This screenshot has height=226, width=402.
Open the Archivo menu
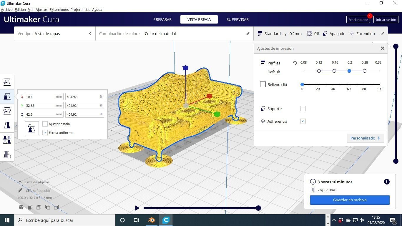pos(7,9)
